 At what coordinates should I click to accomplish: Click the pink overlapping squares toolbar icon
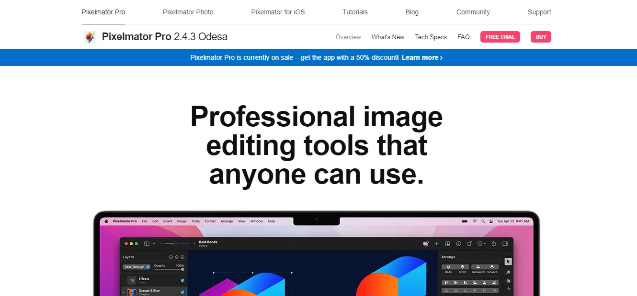(x=425, y=243)
